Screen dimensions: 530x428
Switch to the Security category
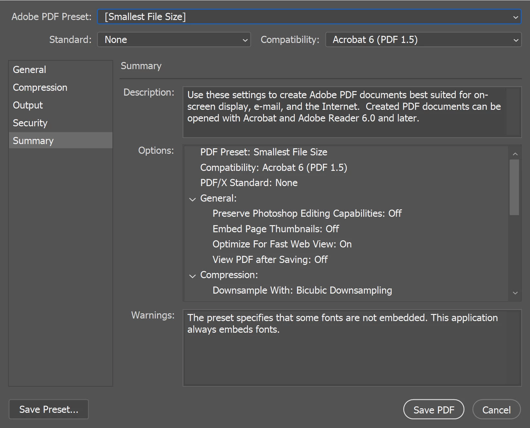61,123
